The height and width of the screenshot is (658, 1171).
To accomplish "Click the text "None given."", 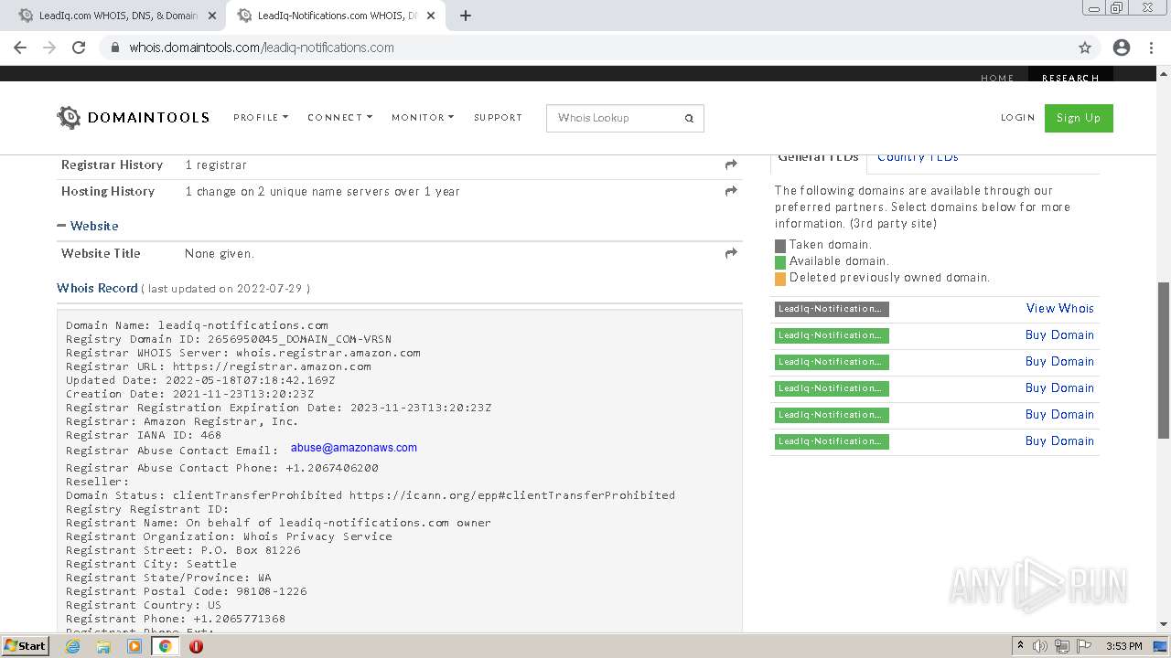I will pos(220,254).
